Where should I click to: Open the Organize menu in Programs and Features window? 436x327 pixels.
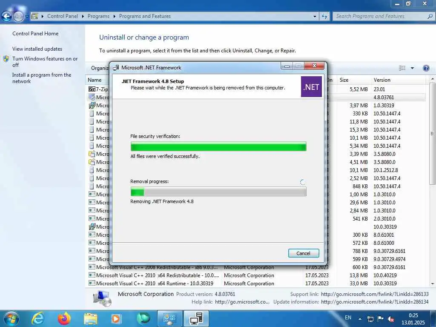[x=99, y=68]
